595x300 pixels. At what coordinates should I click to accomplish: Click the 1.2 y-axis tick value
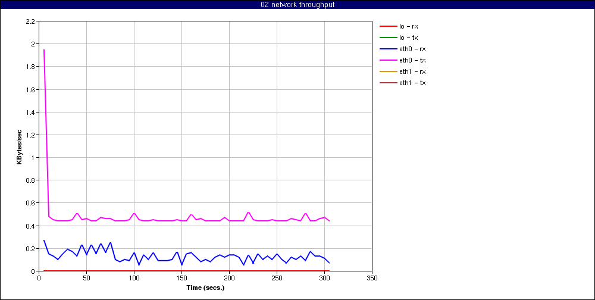click(x=30, y=135)
